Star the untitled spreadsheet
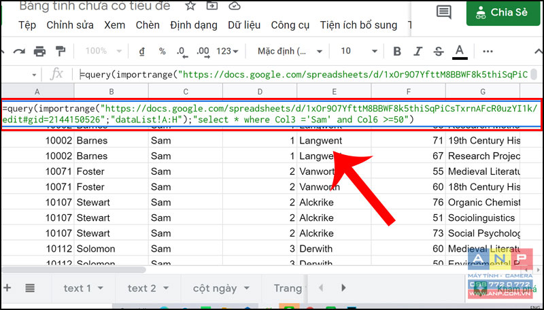The image size is (544, 310). 190,5
